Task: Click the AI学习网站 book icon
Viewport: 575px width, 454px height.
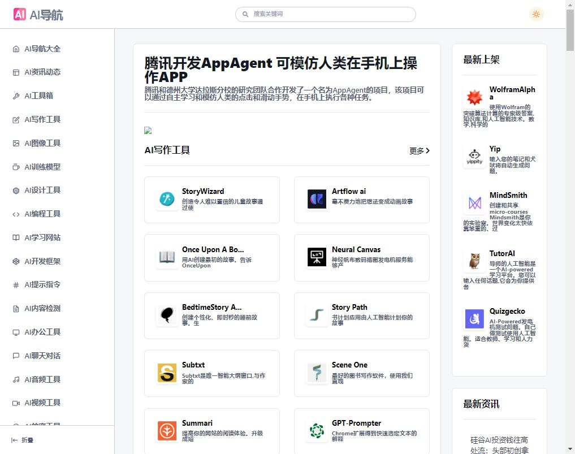Action: tap(16, 237)
